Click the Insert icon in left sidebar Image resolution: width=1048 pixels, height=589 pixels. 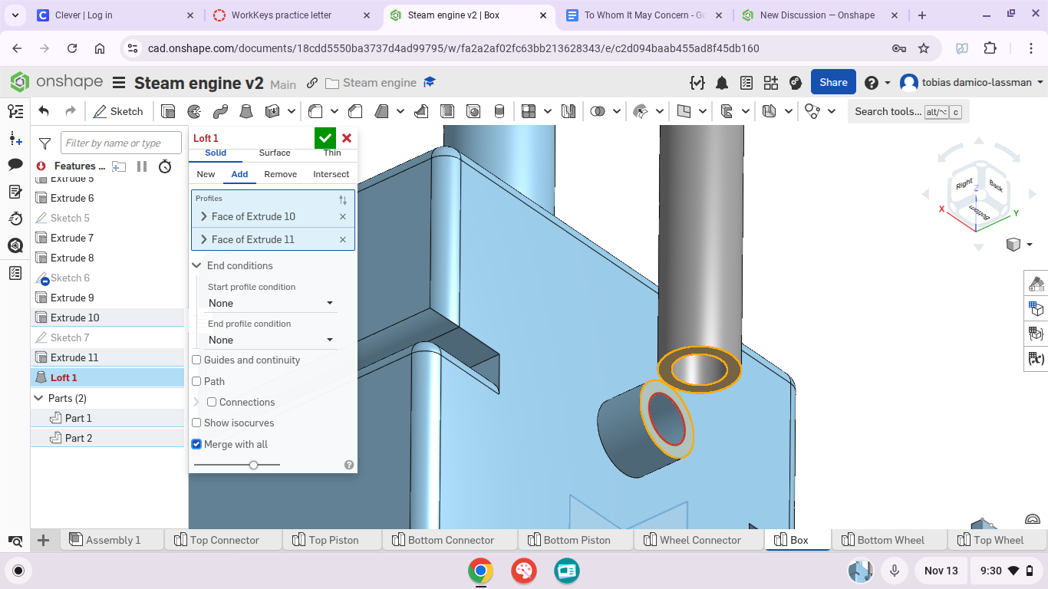click(x=15, y=138)
